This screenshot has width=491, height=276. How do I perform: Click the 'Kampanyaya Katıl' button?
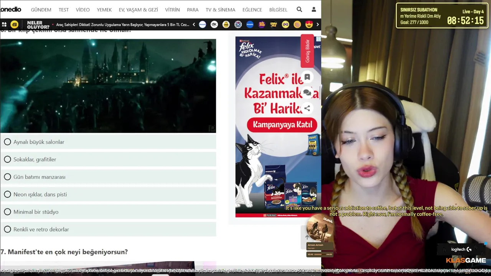click(282, 125)
